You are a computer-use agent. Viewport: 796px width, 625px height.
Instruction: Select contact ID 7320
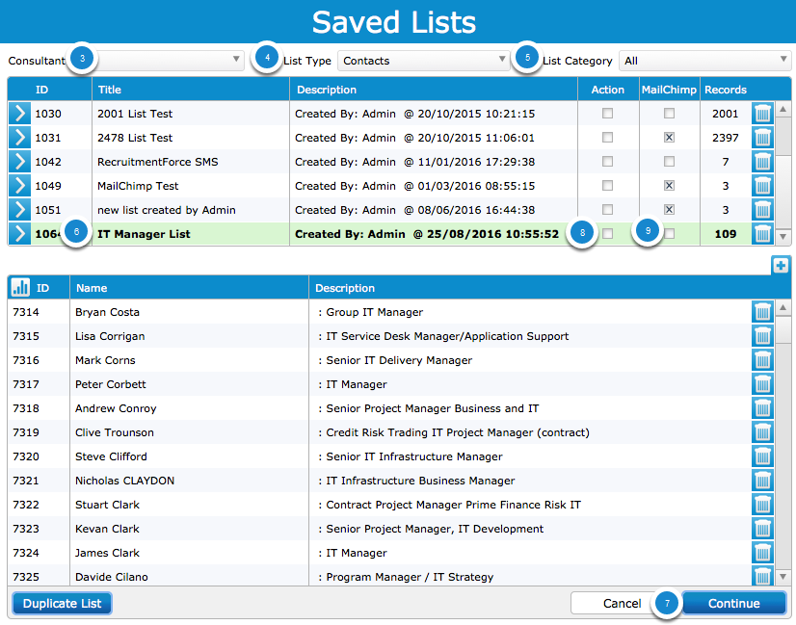click(26, 456)
